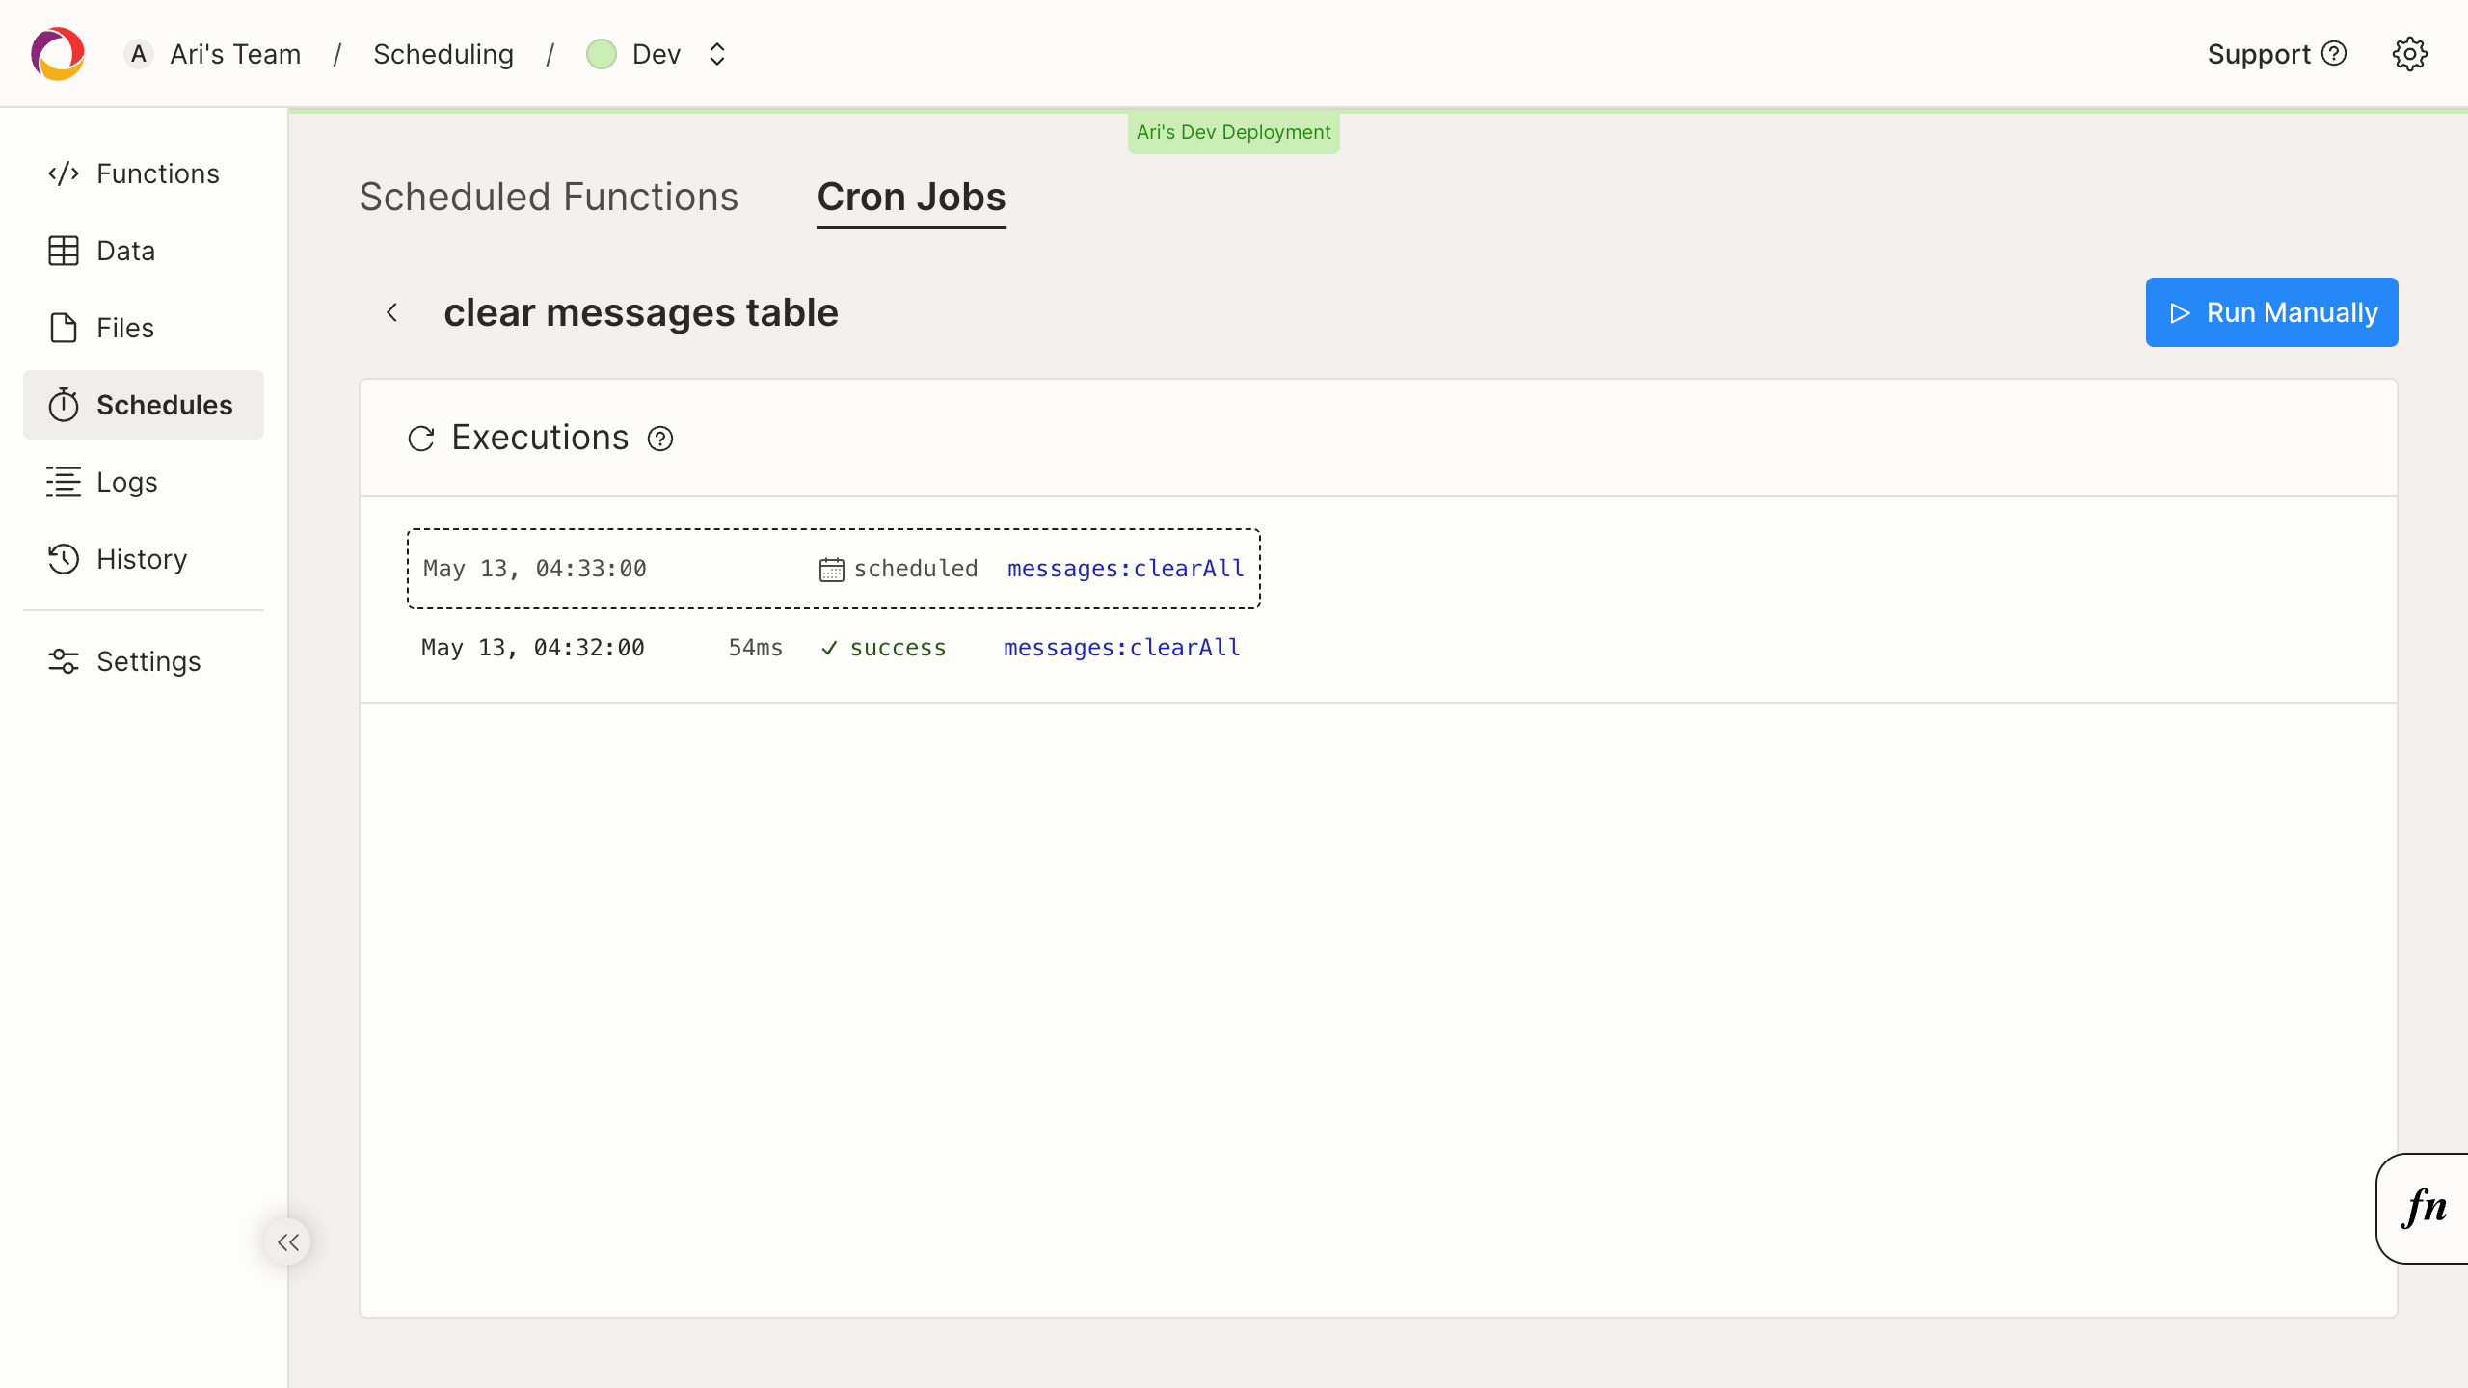Collapse the sidebar navigation panel
Viewport: 2468px width, 1388px height.
pyautogui.click(x=288, y=1242)
